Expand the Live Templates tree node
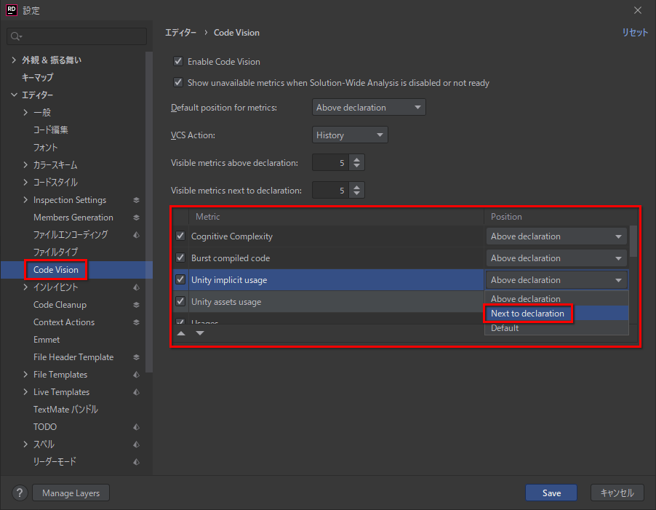The width and height of the screenshot is (656, 510). (x=25, y=392)
